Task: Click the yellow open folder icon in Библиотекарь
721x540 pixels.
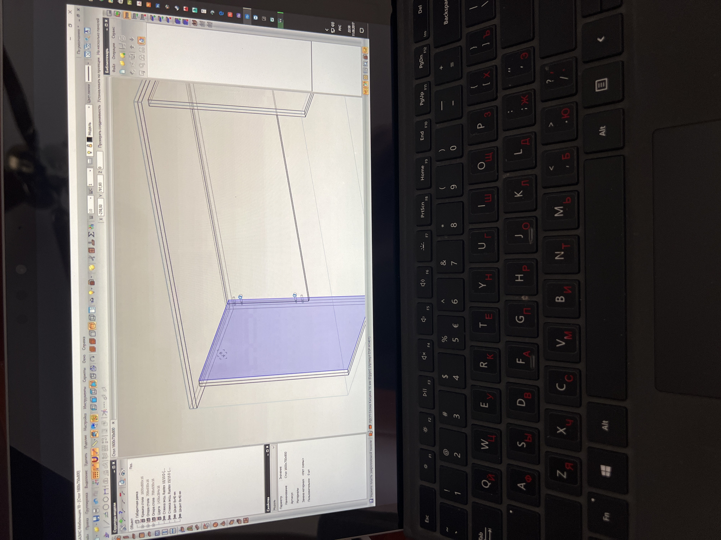Action: 122,63
